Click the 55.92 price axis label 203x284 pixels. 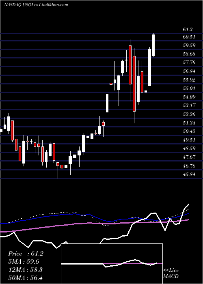click(189, 80)
